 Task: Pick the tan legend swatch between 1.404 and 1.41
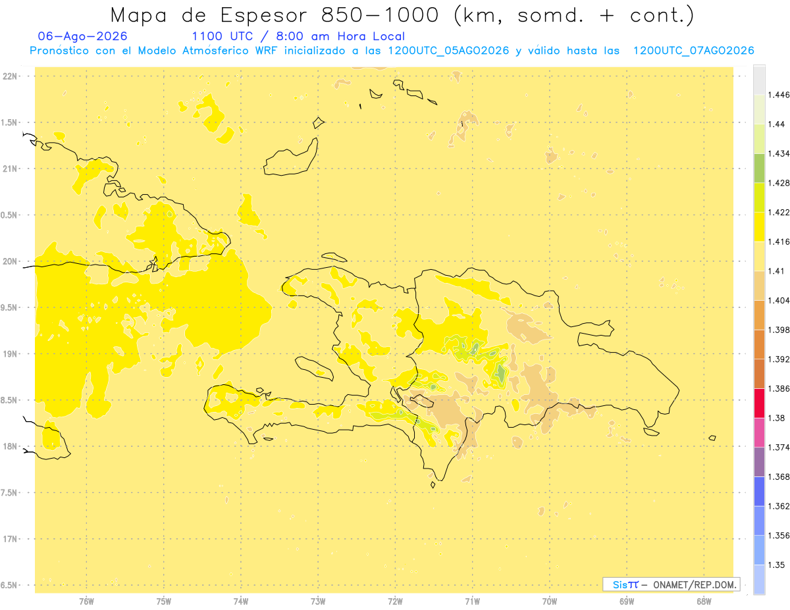coord(759,286)
